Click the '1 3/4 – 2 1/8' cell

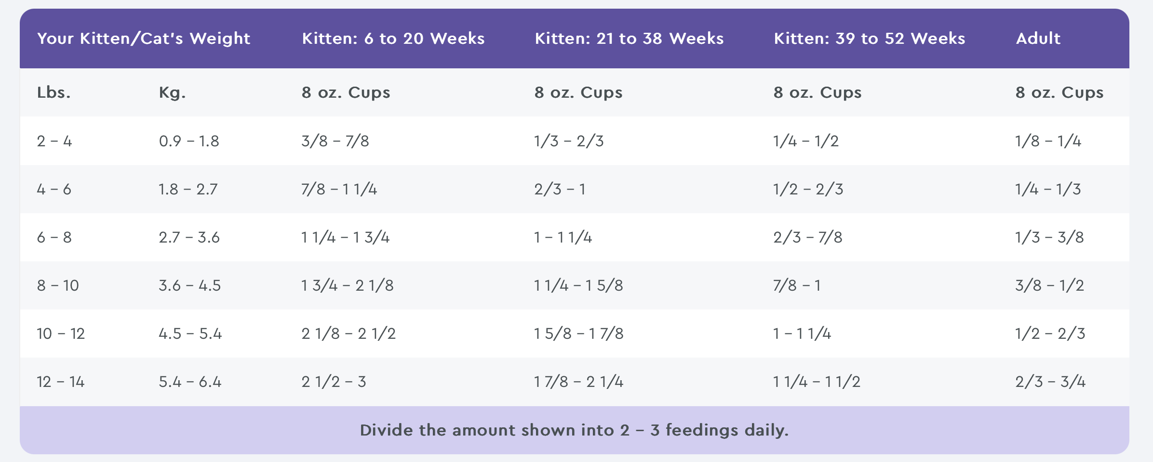coord(347,285)
